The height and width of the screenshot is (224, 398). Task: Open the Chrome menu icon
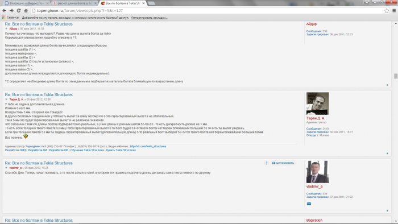(394, 11)
